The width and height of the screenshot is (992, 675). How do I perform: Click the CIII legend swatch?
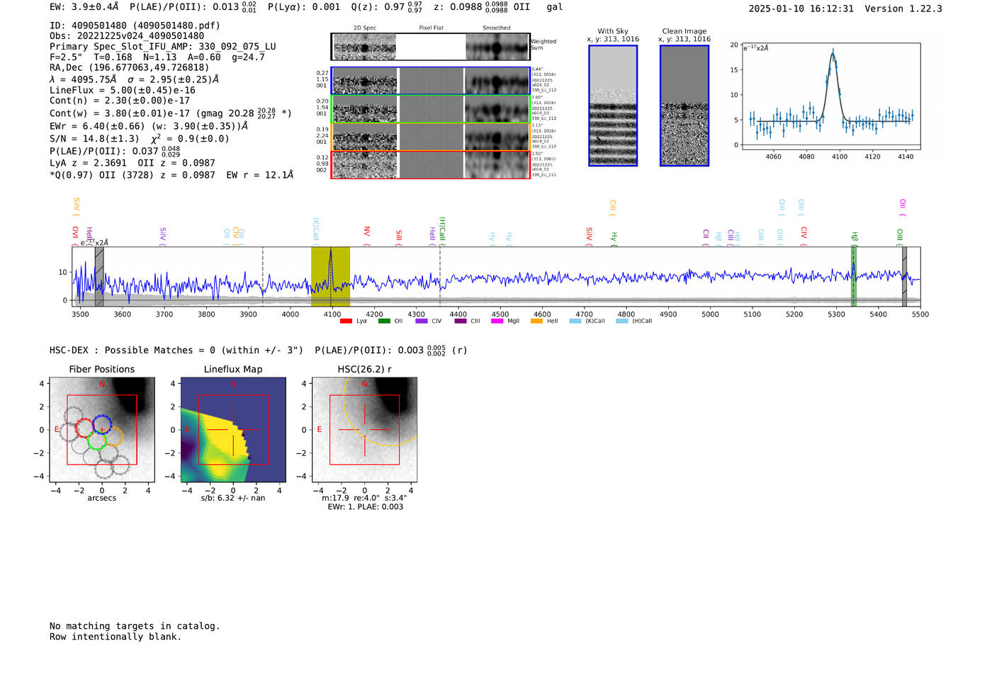coord(461,322)
